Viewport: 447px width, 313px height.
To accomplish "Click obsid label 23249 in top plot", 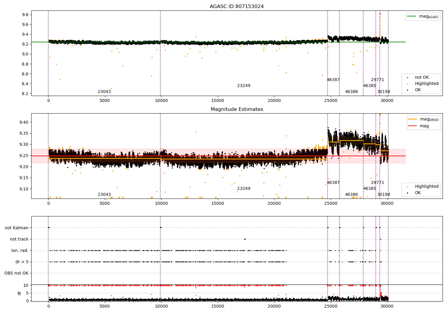I will pyautogui.click(x=244, y=86).
